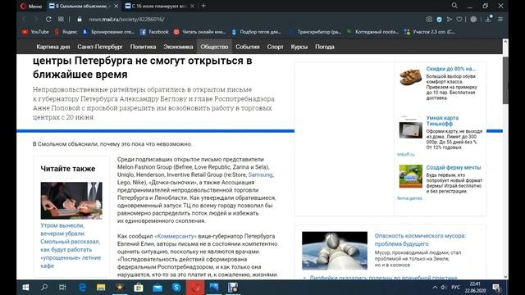Viewport: 525px width, 295px height.
Task: Go to 'Санкт-Петербург' section
Action: click(x=100, y=47)
